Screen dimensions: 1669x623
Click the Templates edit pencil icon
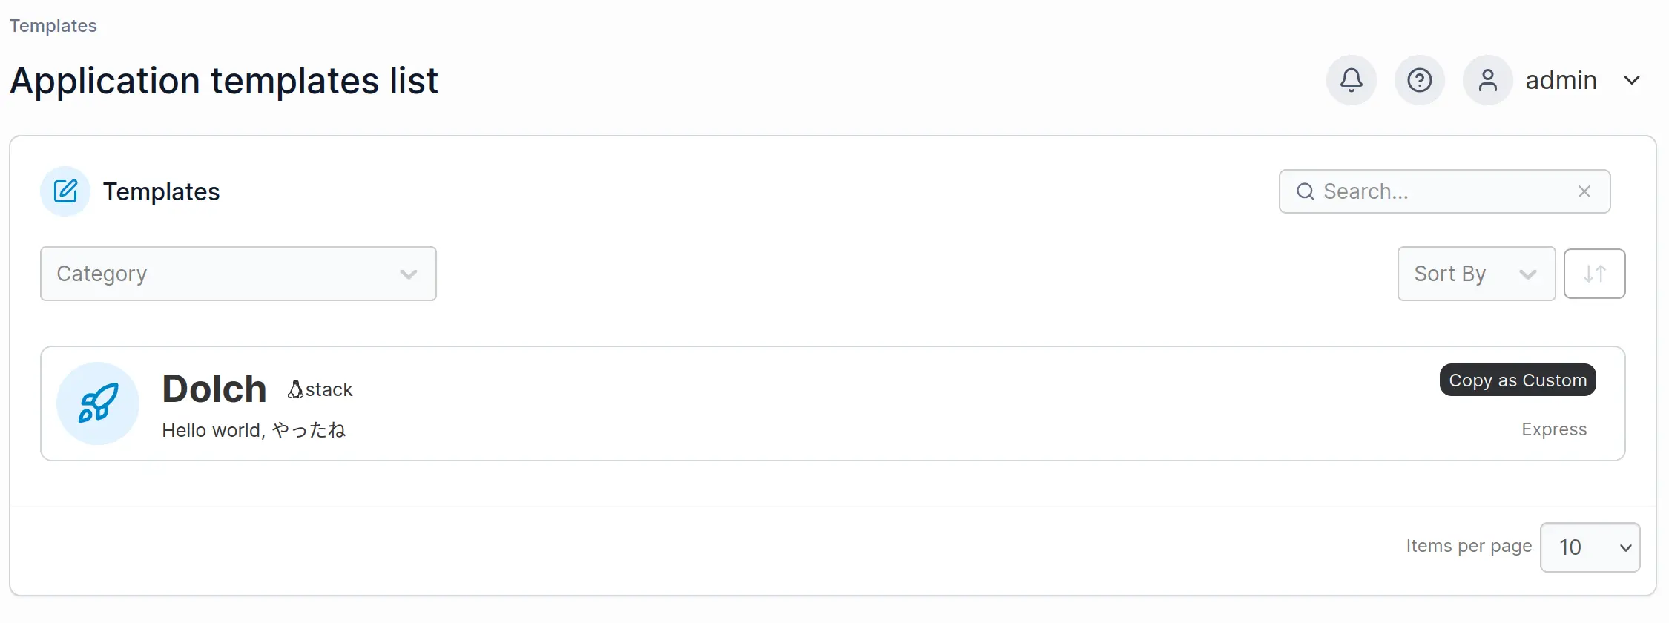pyautogui.click(x=65, y=191)
